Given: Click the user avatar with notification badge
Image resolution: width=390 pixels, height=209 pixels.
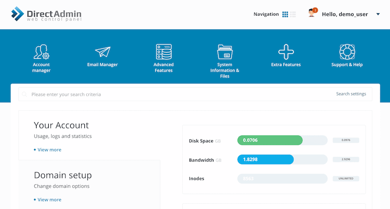Looking at the screenshot, I should pos(312,13).
